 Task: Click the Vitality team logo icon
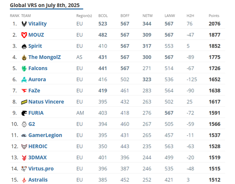tap(24, 24)
